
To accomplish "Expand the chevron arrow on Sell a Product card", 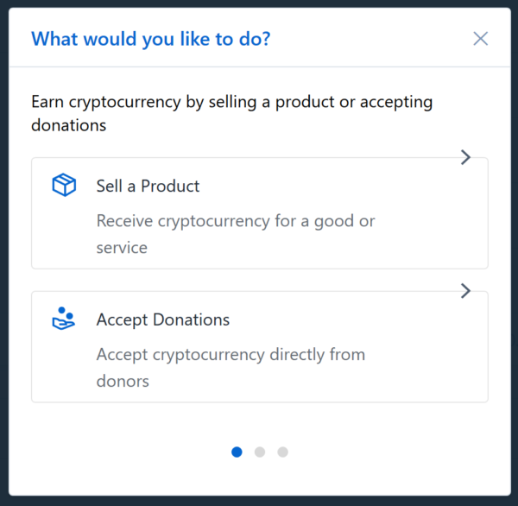I will pos(466,157).
